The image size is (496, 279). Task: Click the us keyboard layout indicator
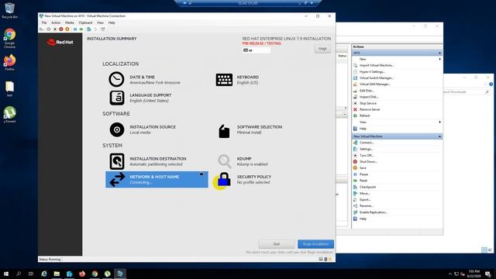pos(257,50)
